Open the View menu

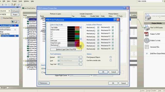pos(9,1)
